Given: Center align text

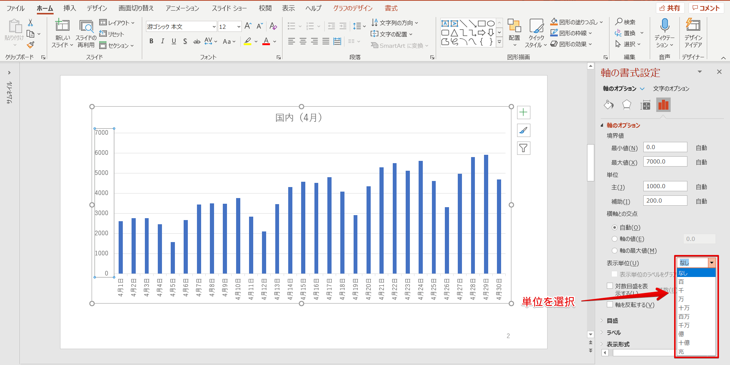Looking at the screenshot, I should click(303, 41).
